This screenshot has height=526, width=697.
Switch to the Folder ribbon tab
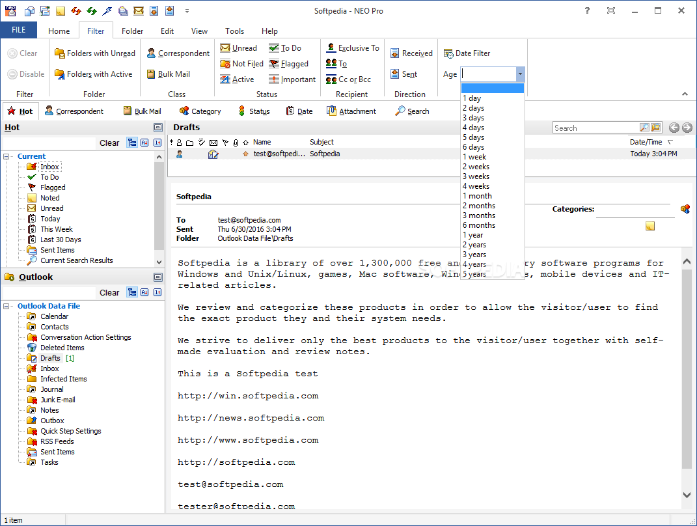point(133,31)
